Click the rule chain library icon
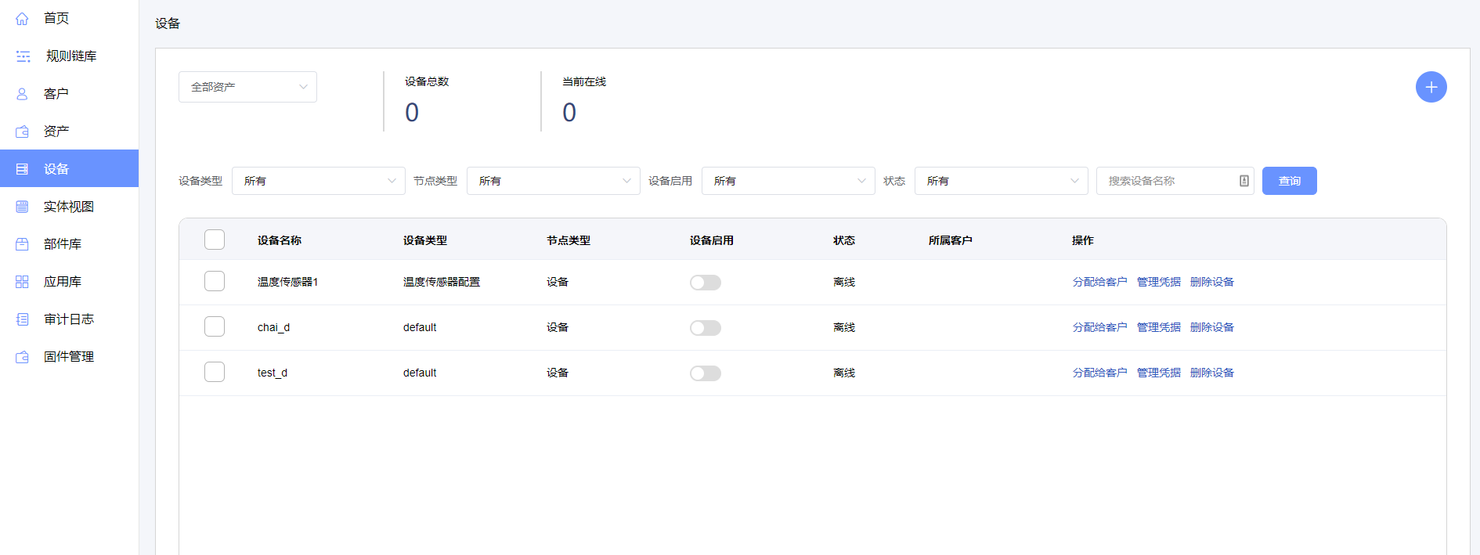 coord(23,56)
